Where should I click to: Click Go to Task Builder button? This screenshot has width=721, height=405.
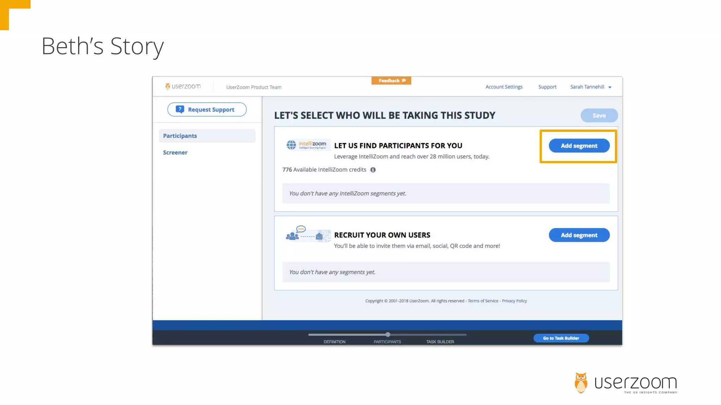pyautogui.click(x=561, y=338)
